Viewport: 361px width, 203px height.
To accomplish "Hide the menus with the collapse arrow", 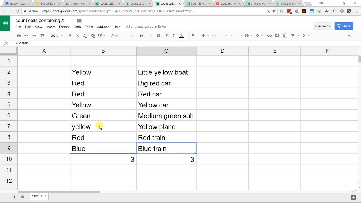I will tap(349, 36).
